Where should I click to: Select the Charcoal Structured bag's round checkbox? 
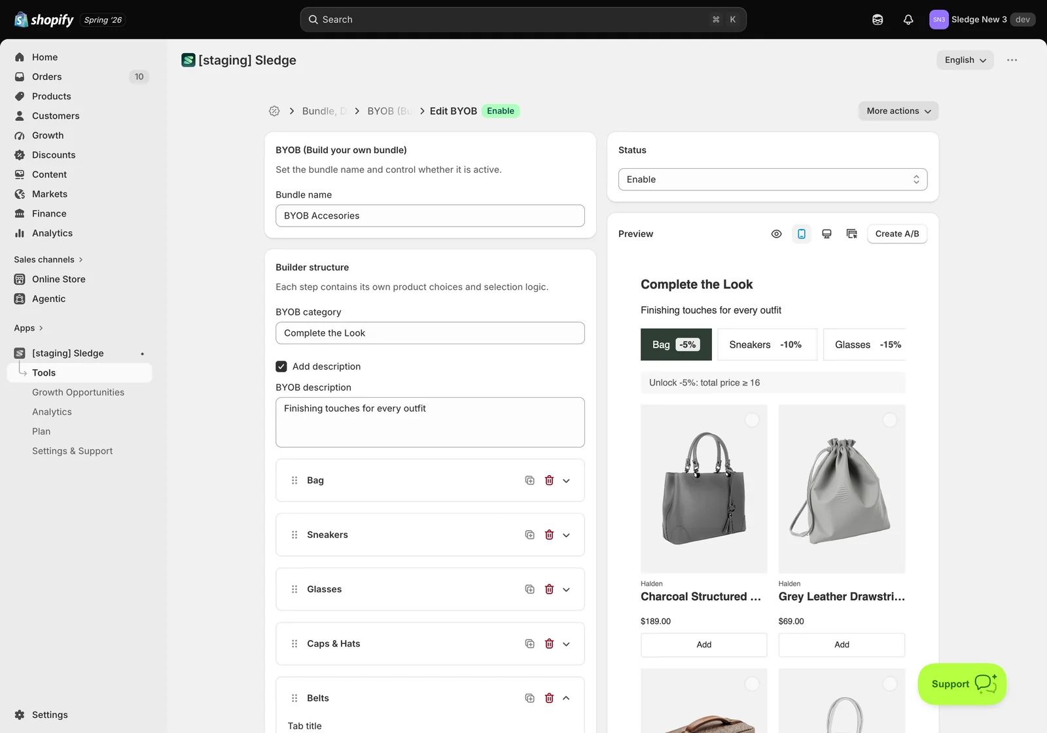[752, 420]
